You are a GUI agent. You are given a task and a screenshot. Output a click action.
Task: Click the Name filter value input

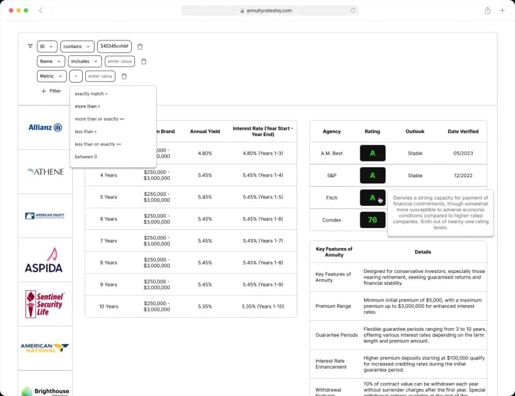tap(119, 62)
